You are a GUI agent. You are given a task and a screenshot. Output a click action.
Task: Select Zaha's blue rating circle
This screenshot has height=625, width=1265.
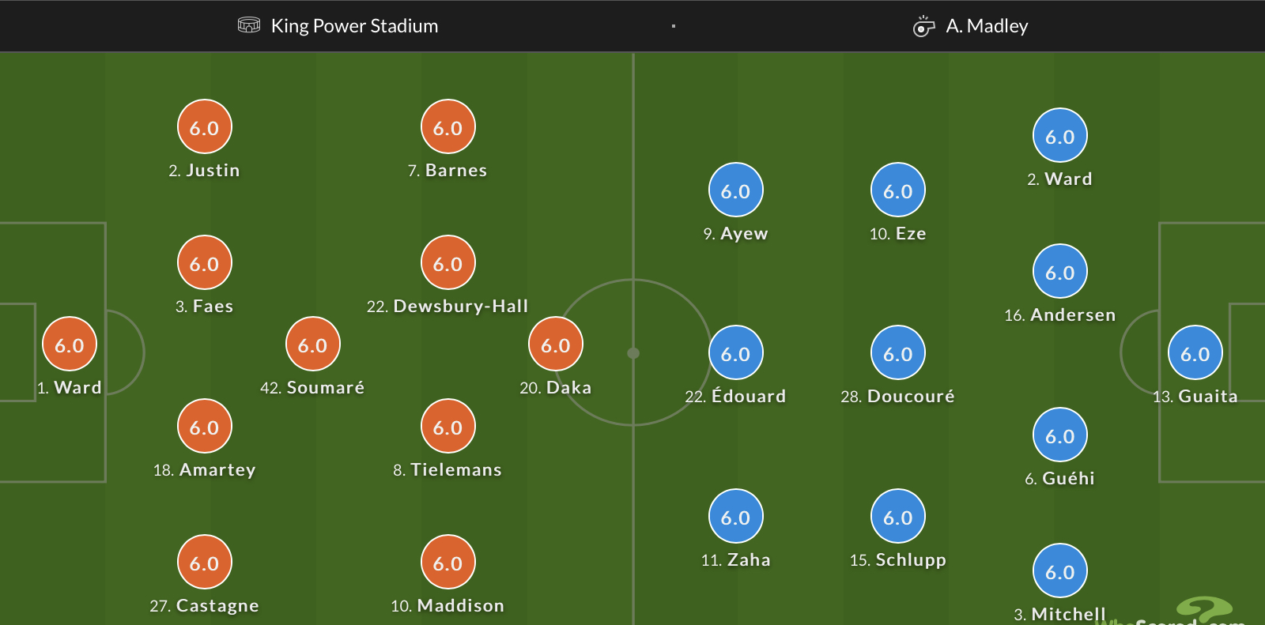(736, 517)
